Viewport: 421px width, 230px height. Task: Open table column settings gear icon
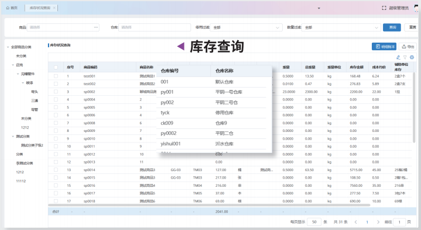[x=412, y=57]
